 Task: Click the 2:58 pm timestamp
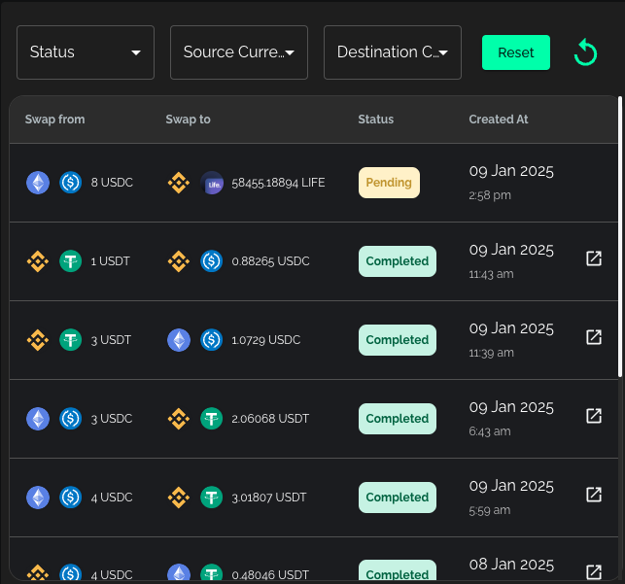pos(490,195)
